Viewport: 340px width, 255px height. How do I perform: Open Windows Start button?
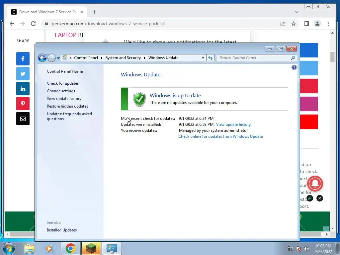[9, 248]
